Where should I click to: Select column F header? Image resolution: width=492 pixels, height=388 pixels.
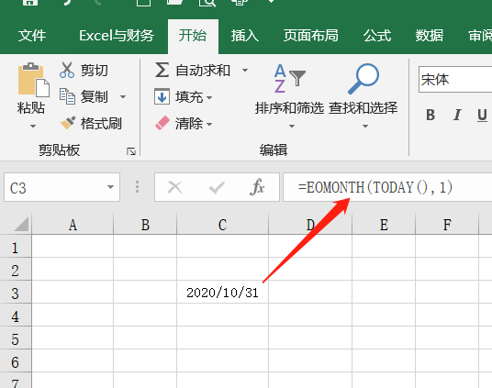pos(447,225)
